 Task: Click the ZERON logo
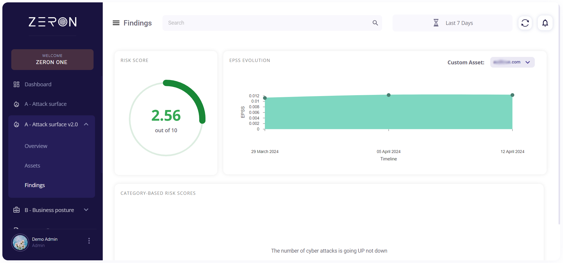pos(53,22)
